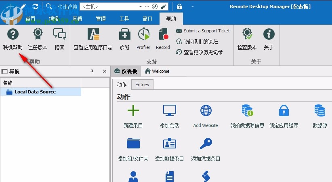Click the connect icon after host field

(x=155, y=7)
